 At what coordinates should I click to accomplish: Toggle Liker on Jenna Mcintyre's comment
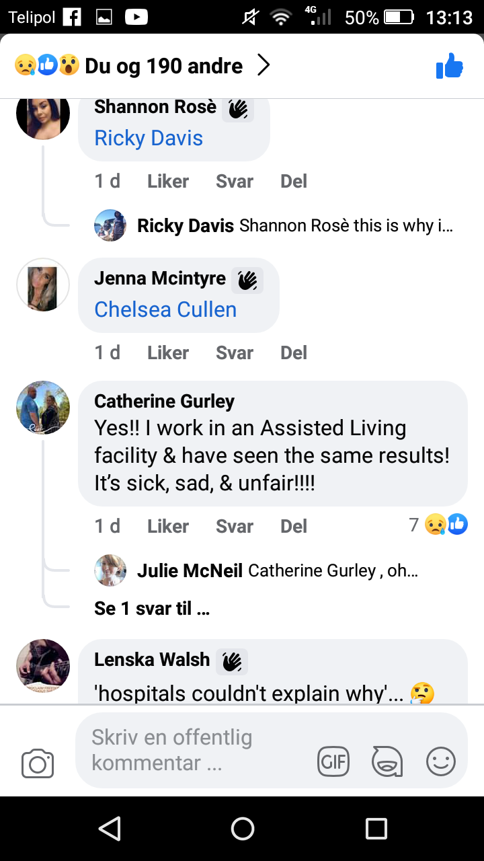[x=168, y=352]
